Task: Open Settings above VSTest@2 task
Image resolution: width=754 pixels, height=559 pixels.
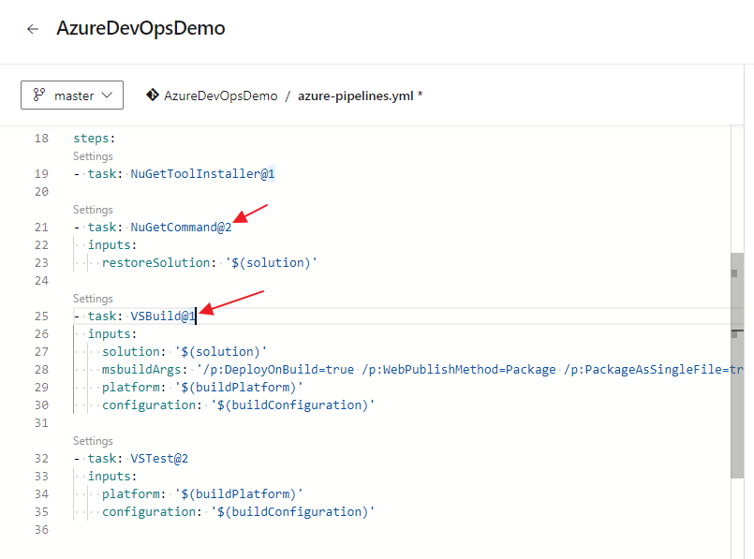Action: pyautogui.click(x=93, y=441)
